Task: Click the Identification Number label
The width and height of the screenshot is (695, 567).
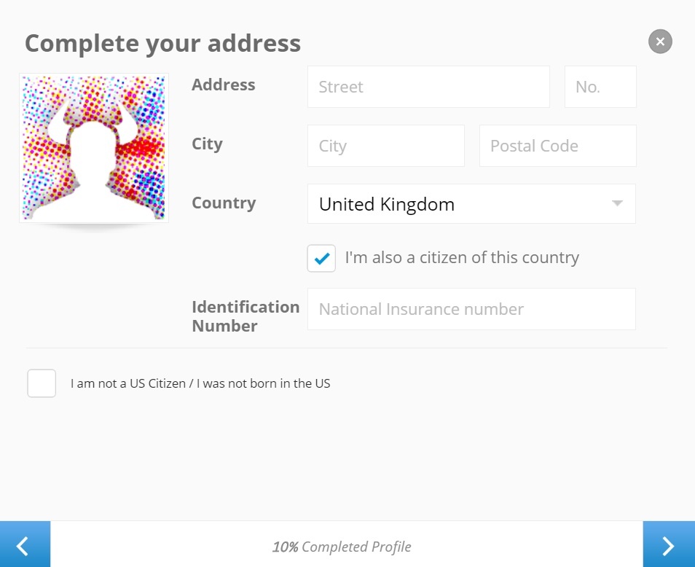Action: pyautogui.click(x=245, y=316)
